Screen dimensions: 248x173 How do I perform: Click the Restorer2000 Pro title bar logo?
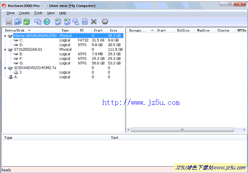click(x=4, y=6)
